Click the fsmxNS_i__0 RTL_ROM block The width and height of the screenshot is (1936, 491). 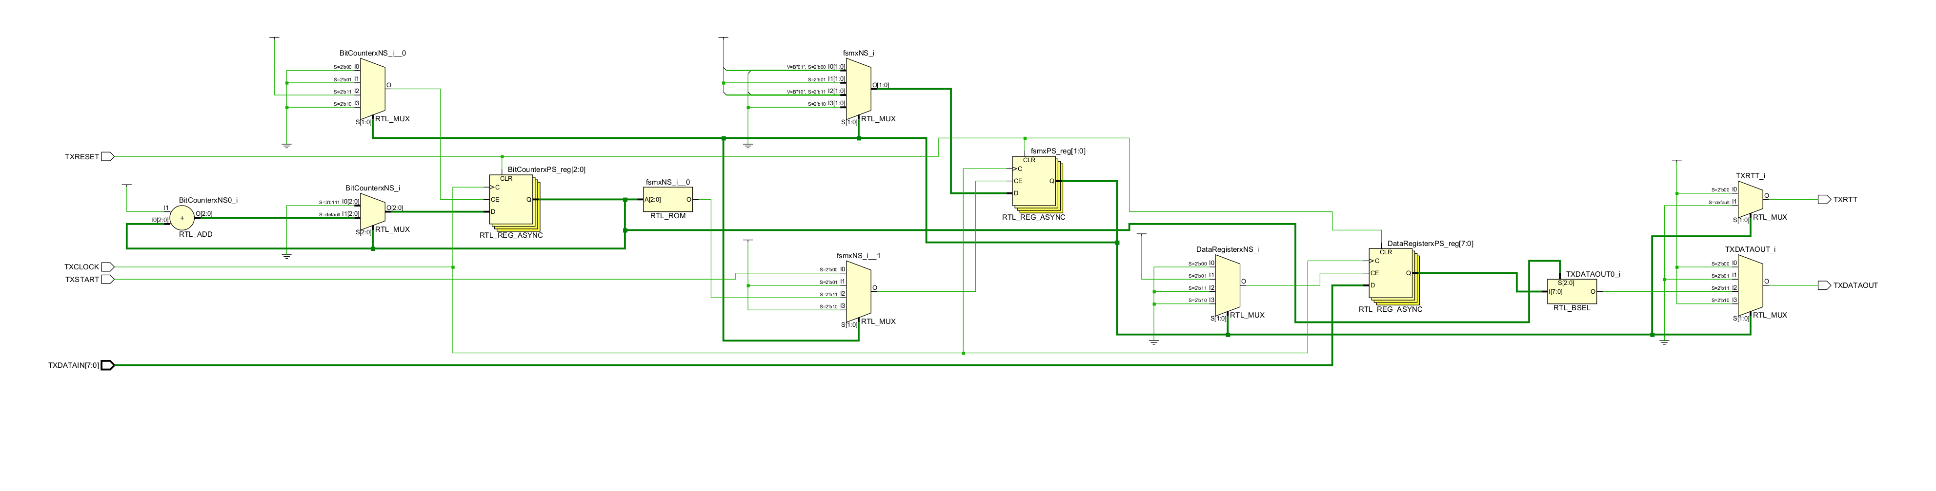coord(667,200)
